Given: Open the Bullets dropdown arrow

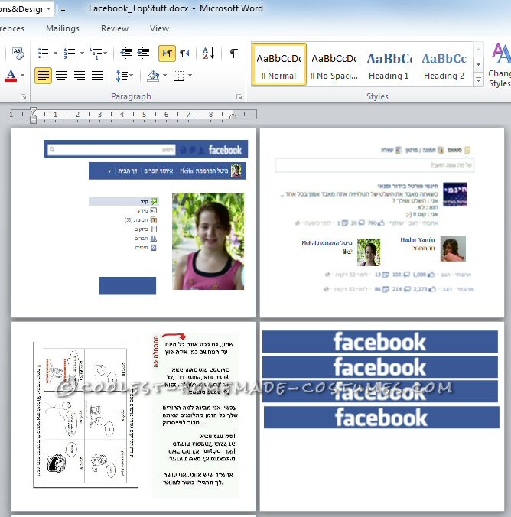Looking at the screenshot, I should [x=55, y=53].
